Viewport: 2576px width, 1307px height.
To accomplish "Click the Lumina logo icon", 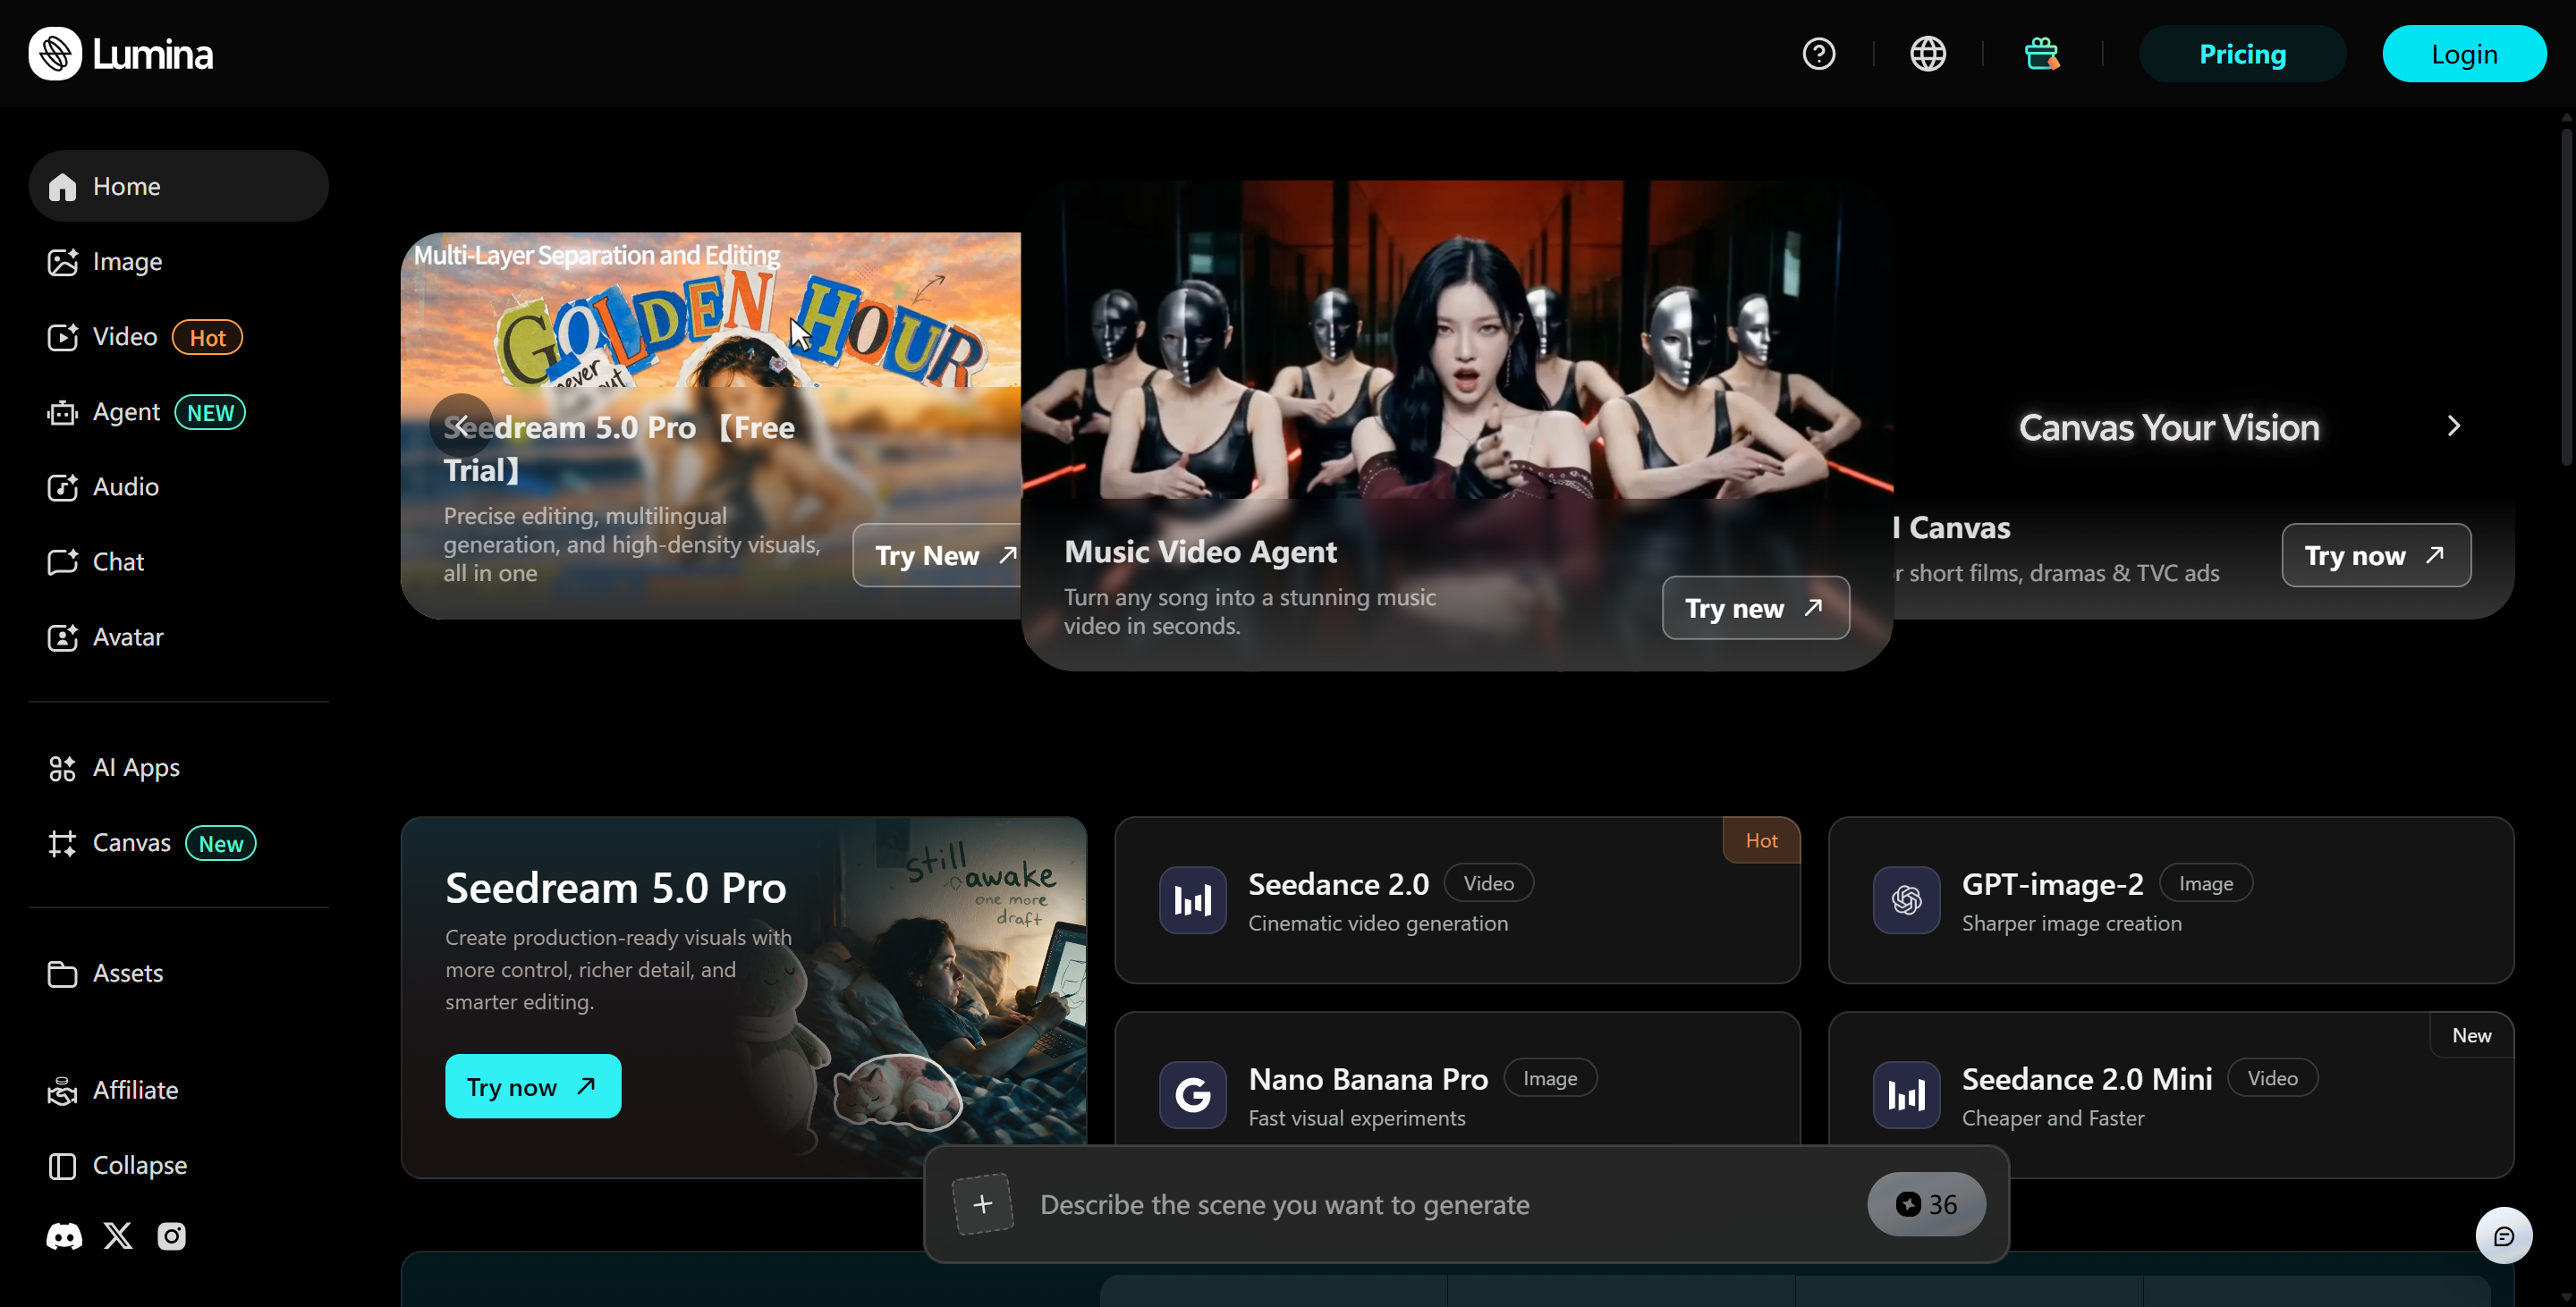I will 55,54.
